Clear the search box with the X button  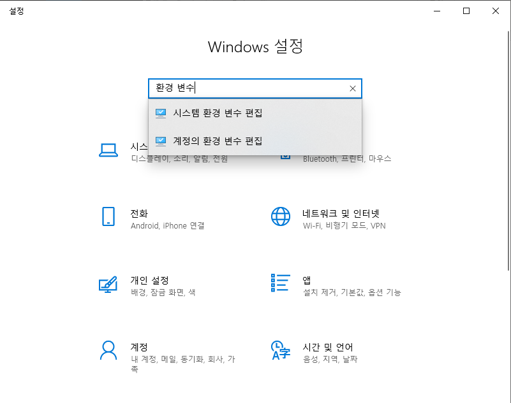click(x=353, y=88)
